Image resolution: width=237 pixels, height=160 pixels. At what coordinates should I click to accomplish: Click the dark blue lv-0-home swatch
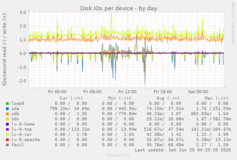coord(7,124)
